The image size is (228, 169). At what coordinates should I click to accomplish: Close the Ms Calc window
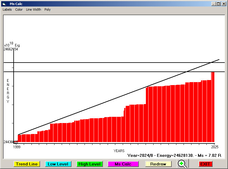(224, 4)
